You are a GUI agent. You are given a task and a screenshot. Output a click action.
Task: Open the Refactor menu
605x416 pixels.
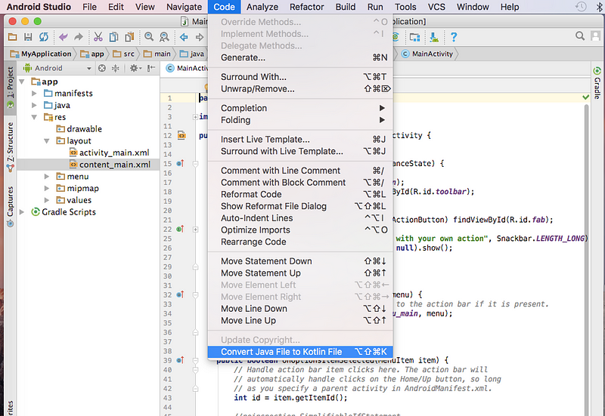307,7
